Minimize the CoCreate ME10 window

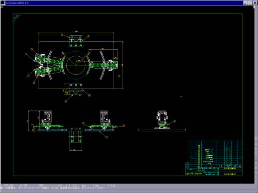point(246,3)
